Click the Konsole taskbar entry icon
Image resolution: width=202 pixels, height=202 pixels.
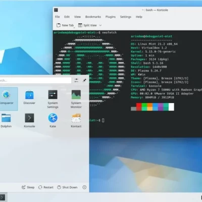[x=3, y=197]
